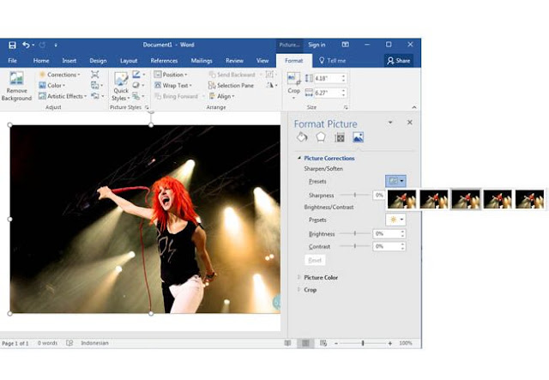Switch to the Insert tab
This screenshot has width=549, height=380.
point(69,61)
